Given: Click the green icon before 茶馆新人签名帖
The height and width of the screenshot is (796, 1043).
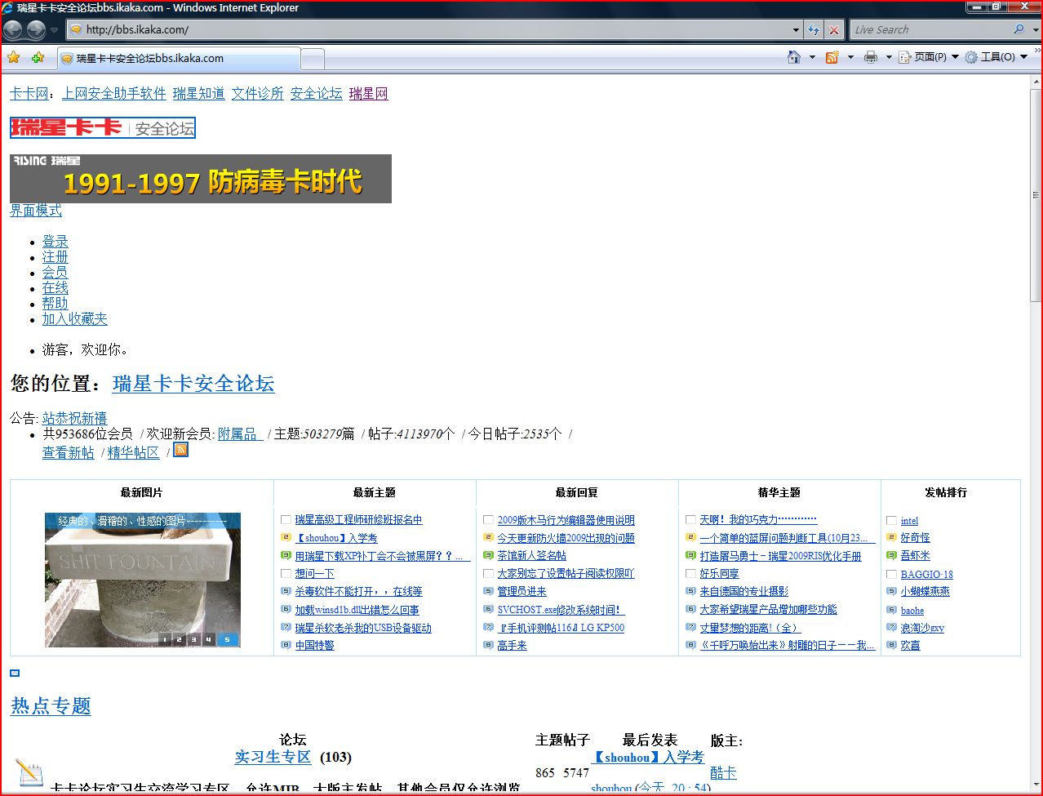Looking at the screenshot, I should 488,555.
